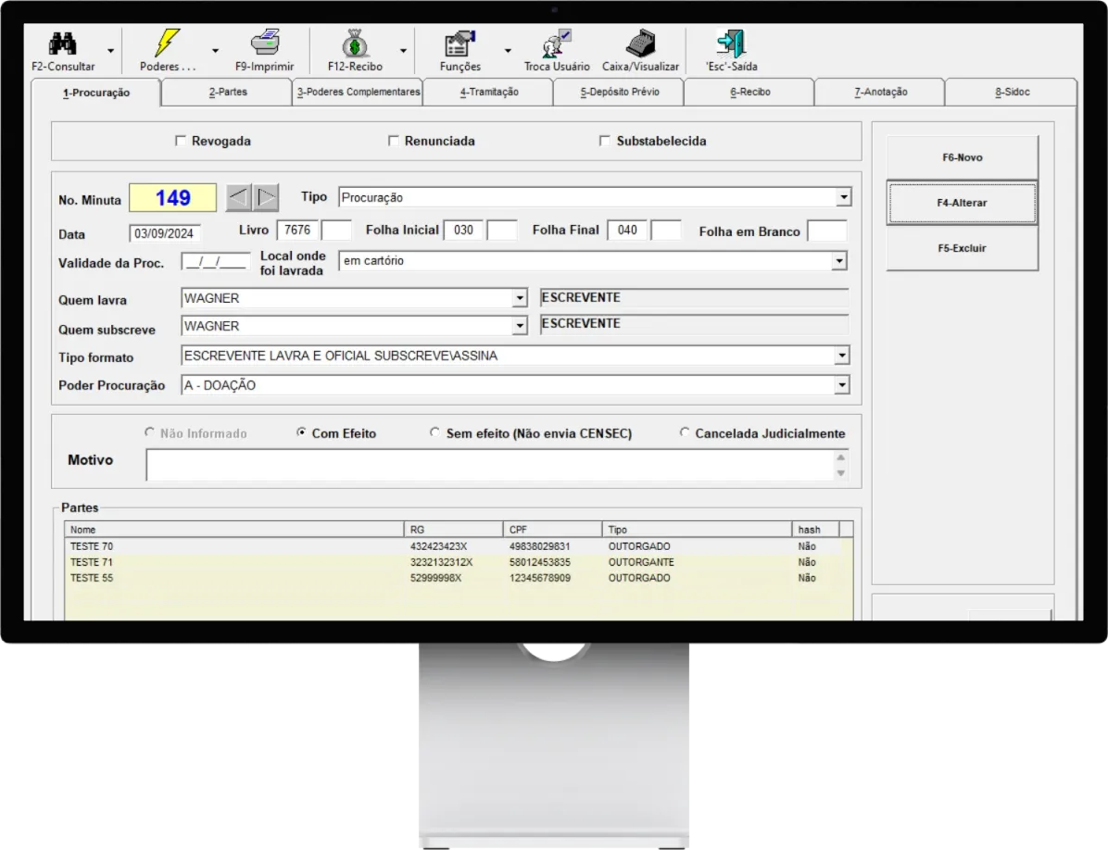The width and height of the screenshot is (1108, 850).
Task: Check the Substabelecida checkbox
Action: pyautogui.click(x=605, y=142)
